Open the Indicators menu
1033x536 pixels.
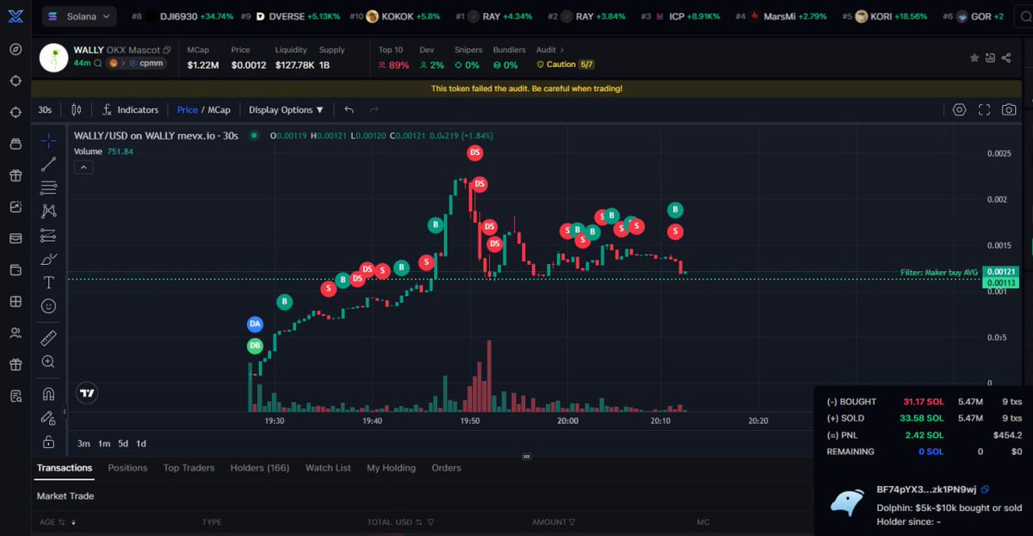click(130, 110)
